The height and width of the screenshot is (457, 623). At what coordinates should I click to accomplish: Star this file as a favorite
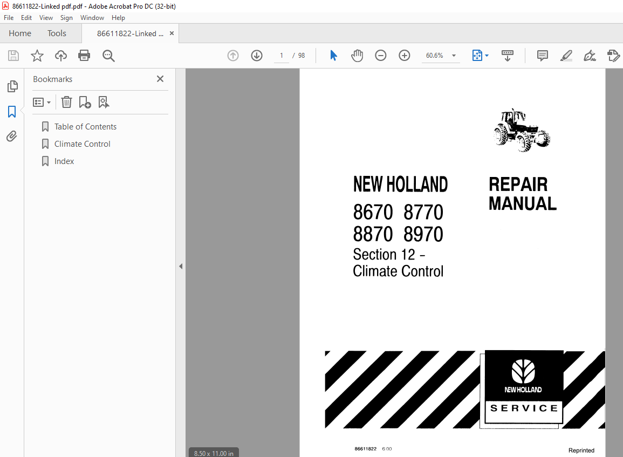(37, 56)
